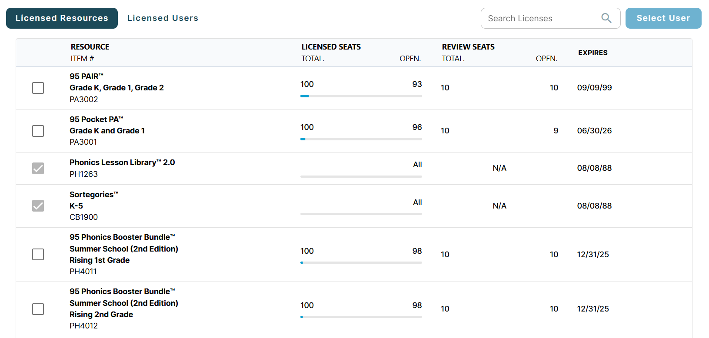The width and height of the screenshot is (709, 338).
Task: Click item number PA3001
Action: (x=83, y=142)
